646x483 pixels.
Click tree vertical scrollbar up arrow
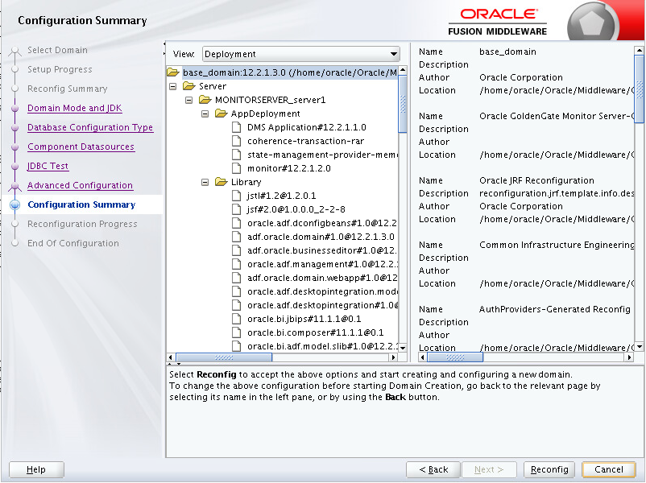click(x=403, y=70)
